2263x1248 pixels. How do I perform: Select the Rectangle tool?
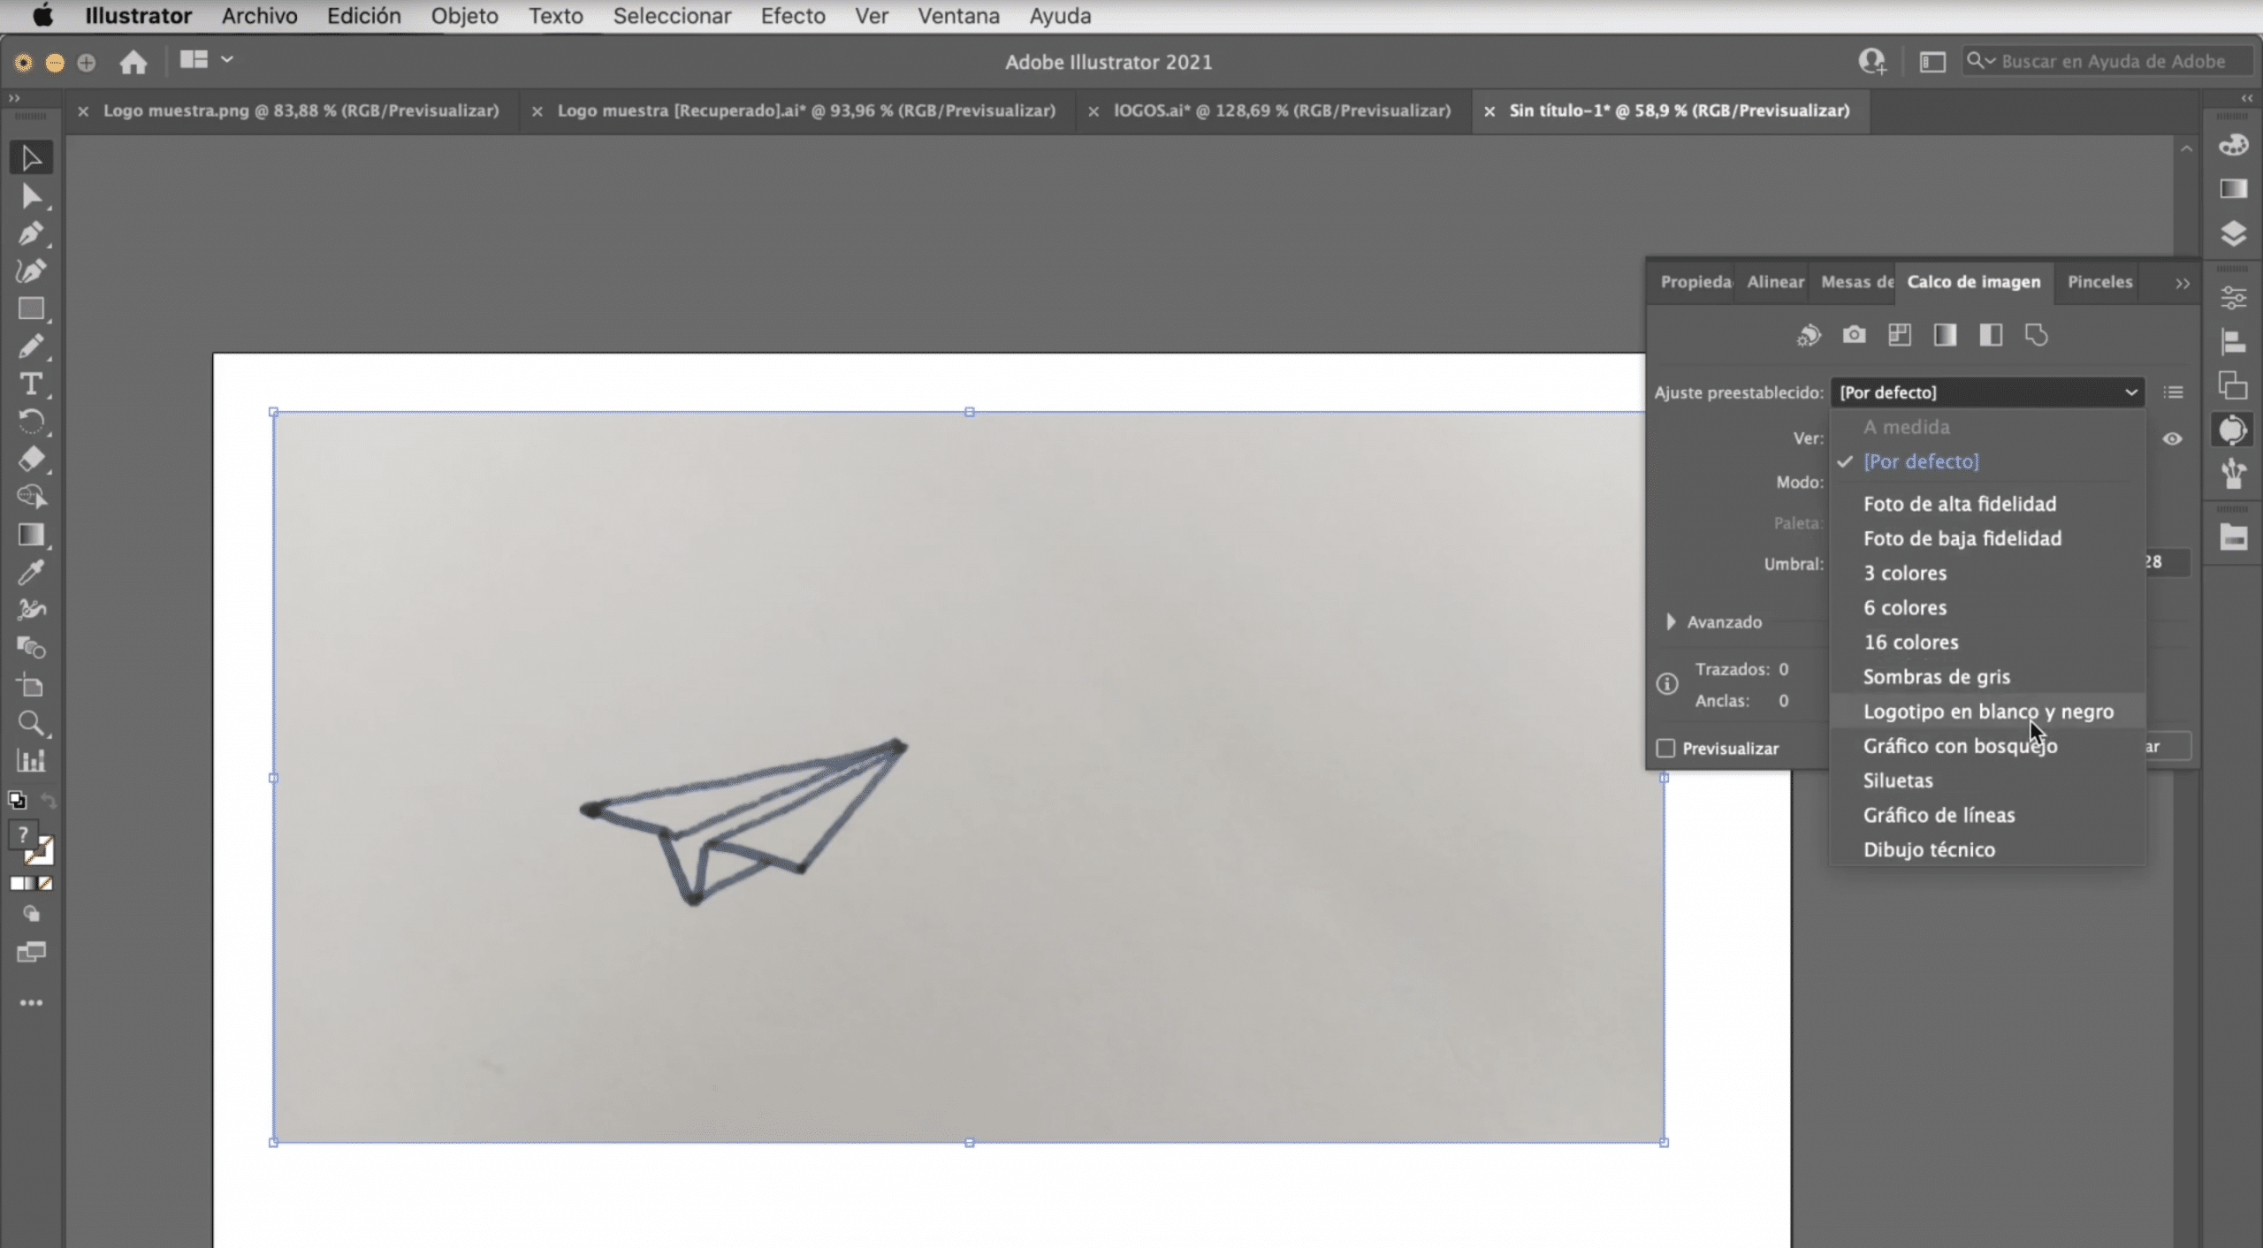point(31,308)
